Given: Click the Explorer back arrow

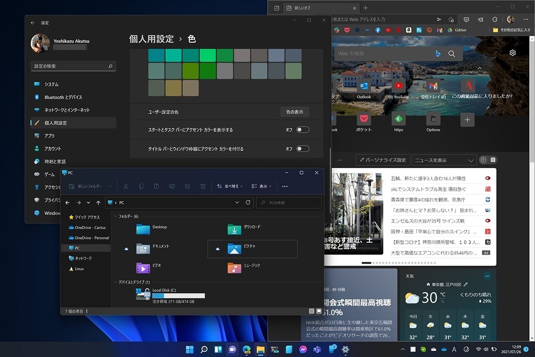Looking at the screenshot, I should pyautogui.click(x=67, y=203).
